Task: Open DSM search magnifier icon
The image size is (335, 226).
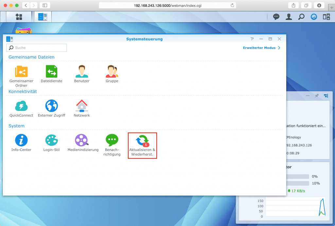Action: click(x=301, y=17)
